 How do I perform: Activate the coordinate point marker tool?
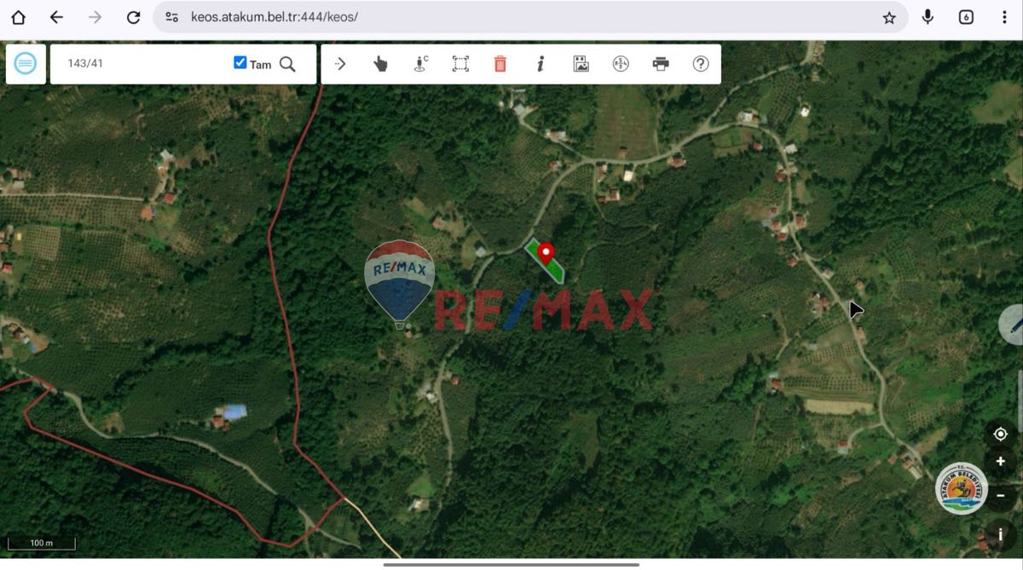tap(420, 64)
